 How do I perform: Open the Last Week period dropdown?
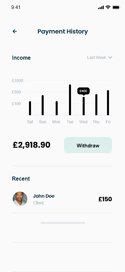tap(100, 57)
